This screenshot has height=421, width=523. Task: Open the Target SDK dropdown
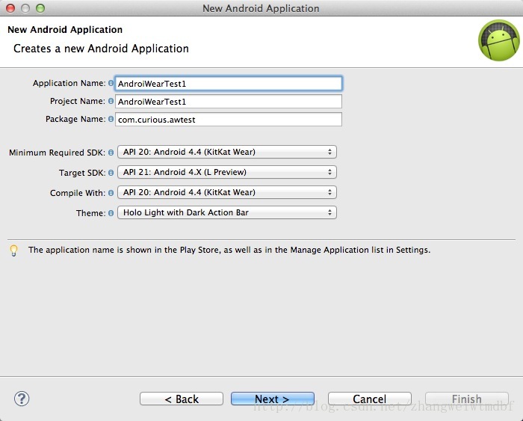(x=227, y=172)
